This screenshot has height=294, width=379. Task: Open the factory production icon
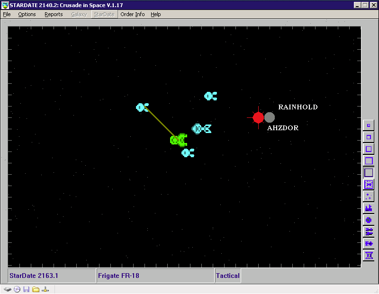tap(369, 208)
